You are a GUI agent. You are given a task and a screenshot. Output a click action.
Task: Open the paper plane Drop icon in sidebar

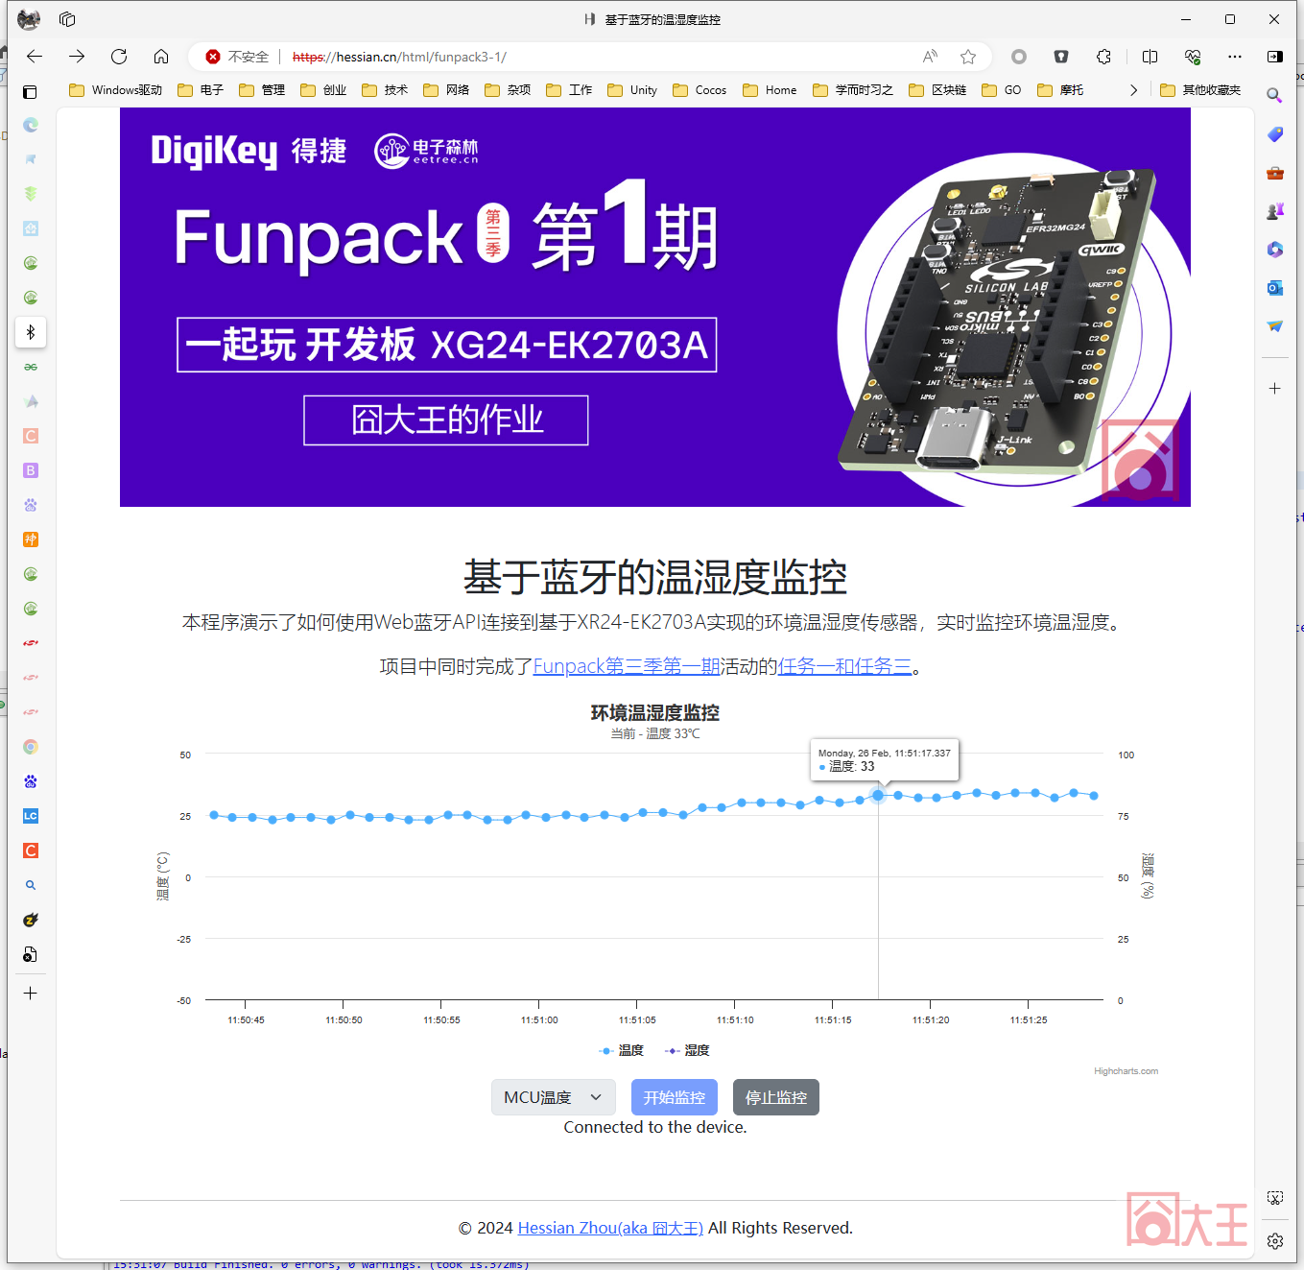pyautogui.click(x=1274, y=326)
